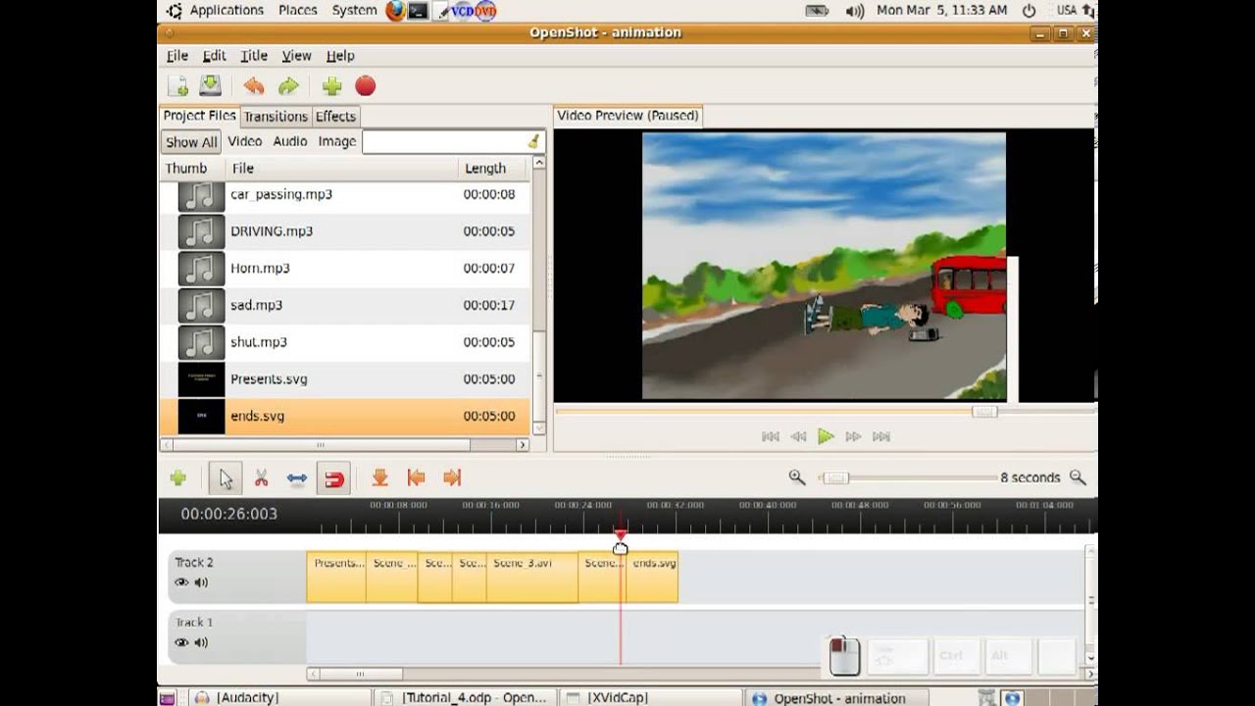1255x706 pixels.
Task: Filter files by Image
Action: click(x=336, y=141)
